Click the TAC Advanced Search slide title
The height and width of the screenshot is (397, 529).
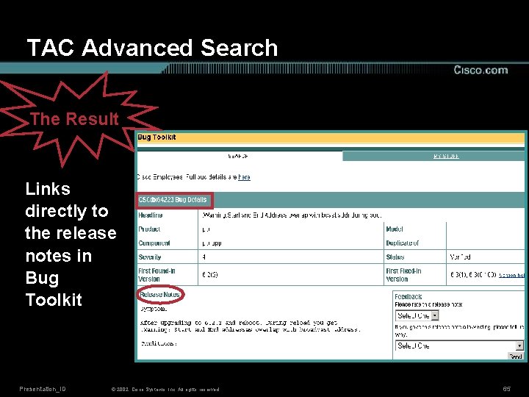pyautogui.click(x=152, y=47)
